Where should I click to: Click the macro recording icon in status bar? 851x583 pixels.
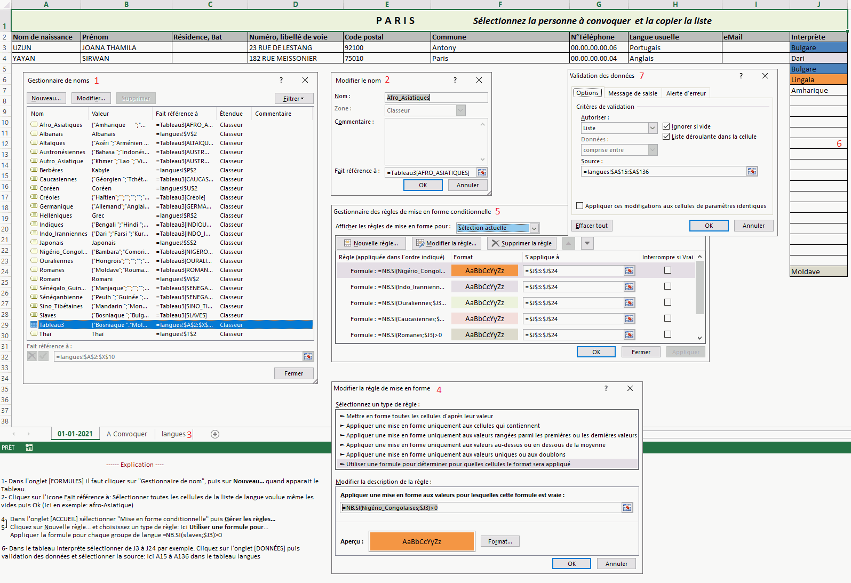point(29,448)
